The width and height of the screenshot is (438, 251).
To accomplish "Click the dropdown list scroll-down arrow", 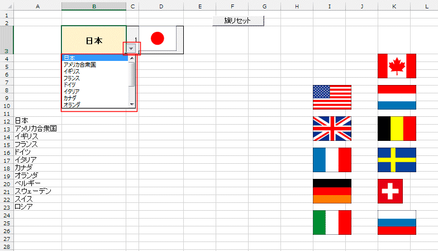I will [132, 105].
